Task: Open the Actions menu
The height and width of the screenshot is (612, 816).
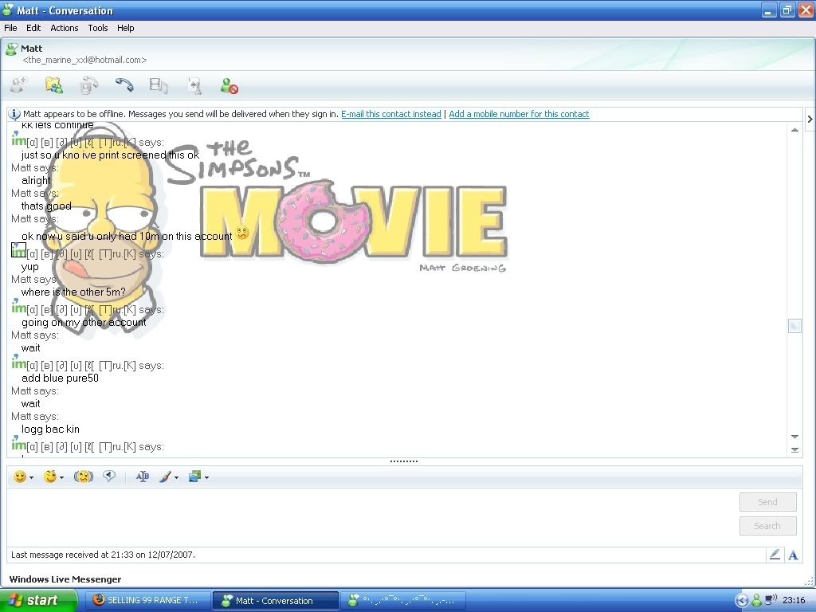Action: [65, 28]
